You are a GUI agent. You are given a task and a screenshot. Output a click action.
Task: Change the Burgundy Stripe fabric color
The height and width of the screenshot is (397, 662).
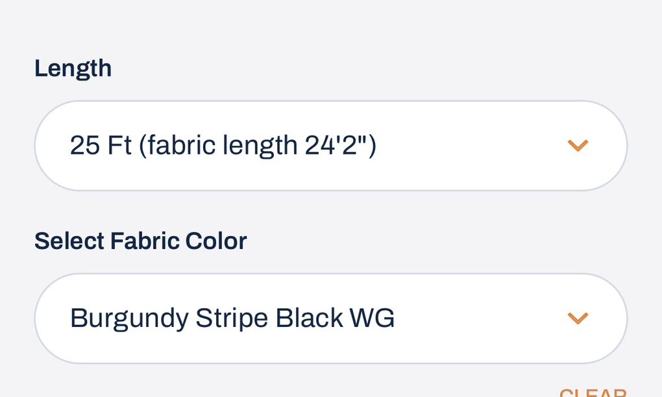point(330,319)
